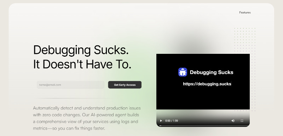Open the Features nav link
This screenshot has width=283, height=136.
[x=245, y=12]
